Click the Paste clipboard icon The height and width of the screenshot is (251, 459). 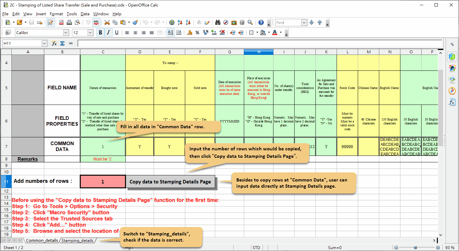[123, 22]
